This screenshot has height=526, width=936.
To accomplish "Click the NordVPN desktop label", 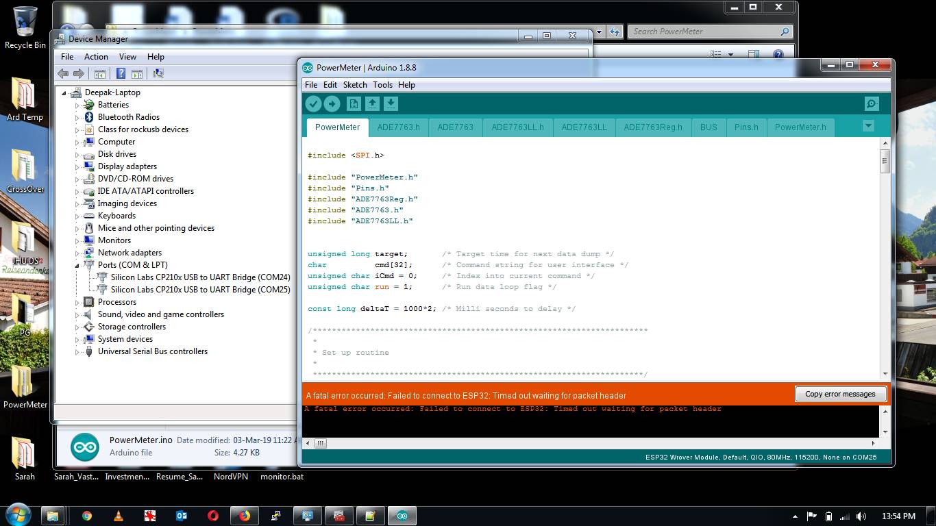I will click(231, 476).
